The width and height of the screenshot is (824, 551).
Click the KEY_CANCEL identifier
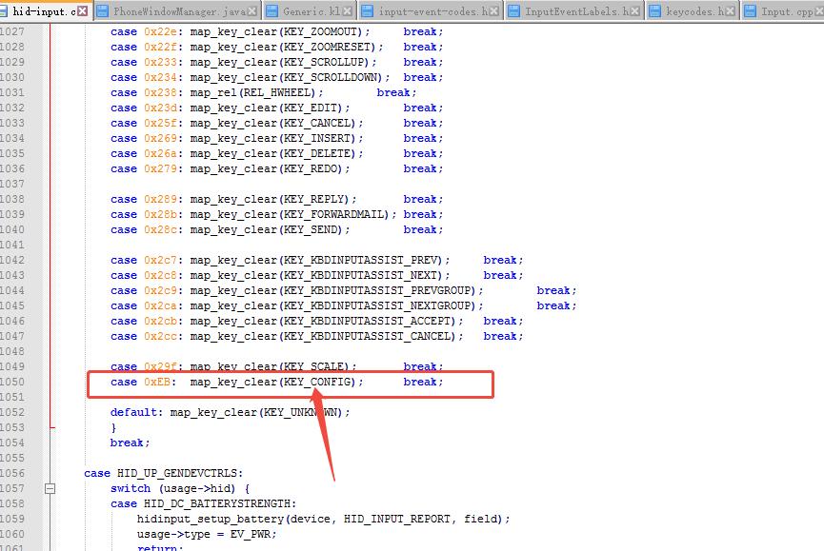click(x=317, y=124)
